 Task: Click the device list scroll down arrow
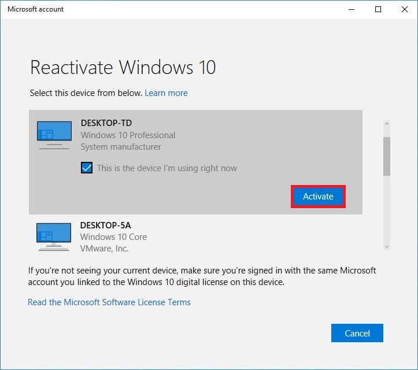[387, 247]
